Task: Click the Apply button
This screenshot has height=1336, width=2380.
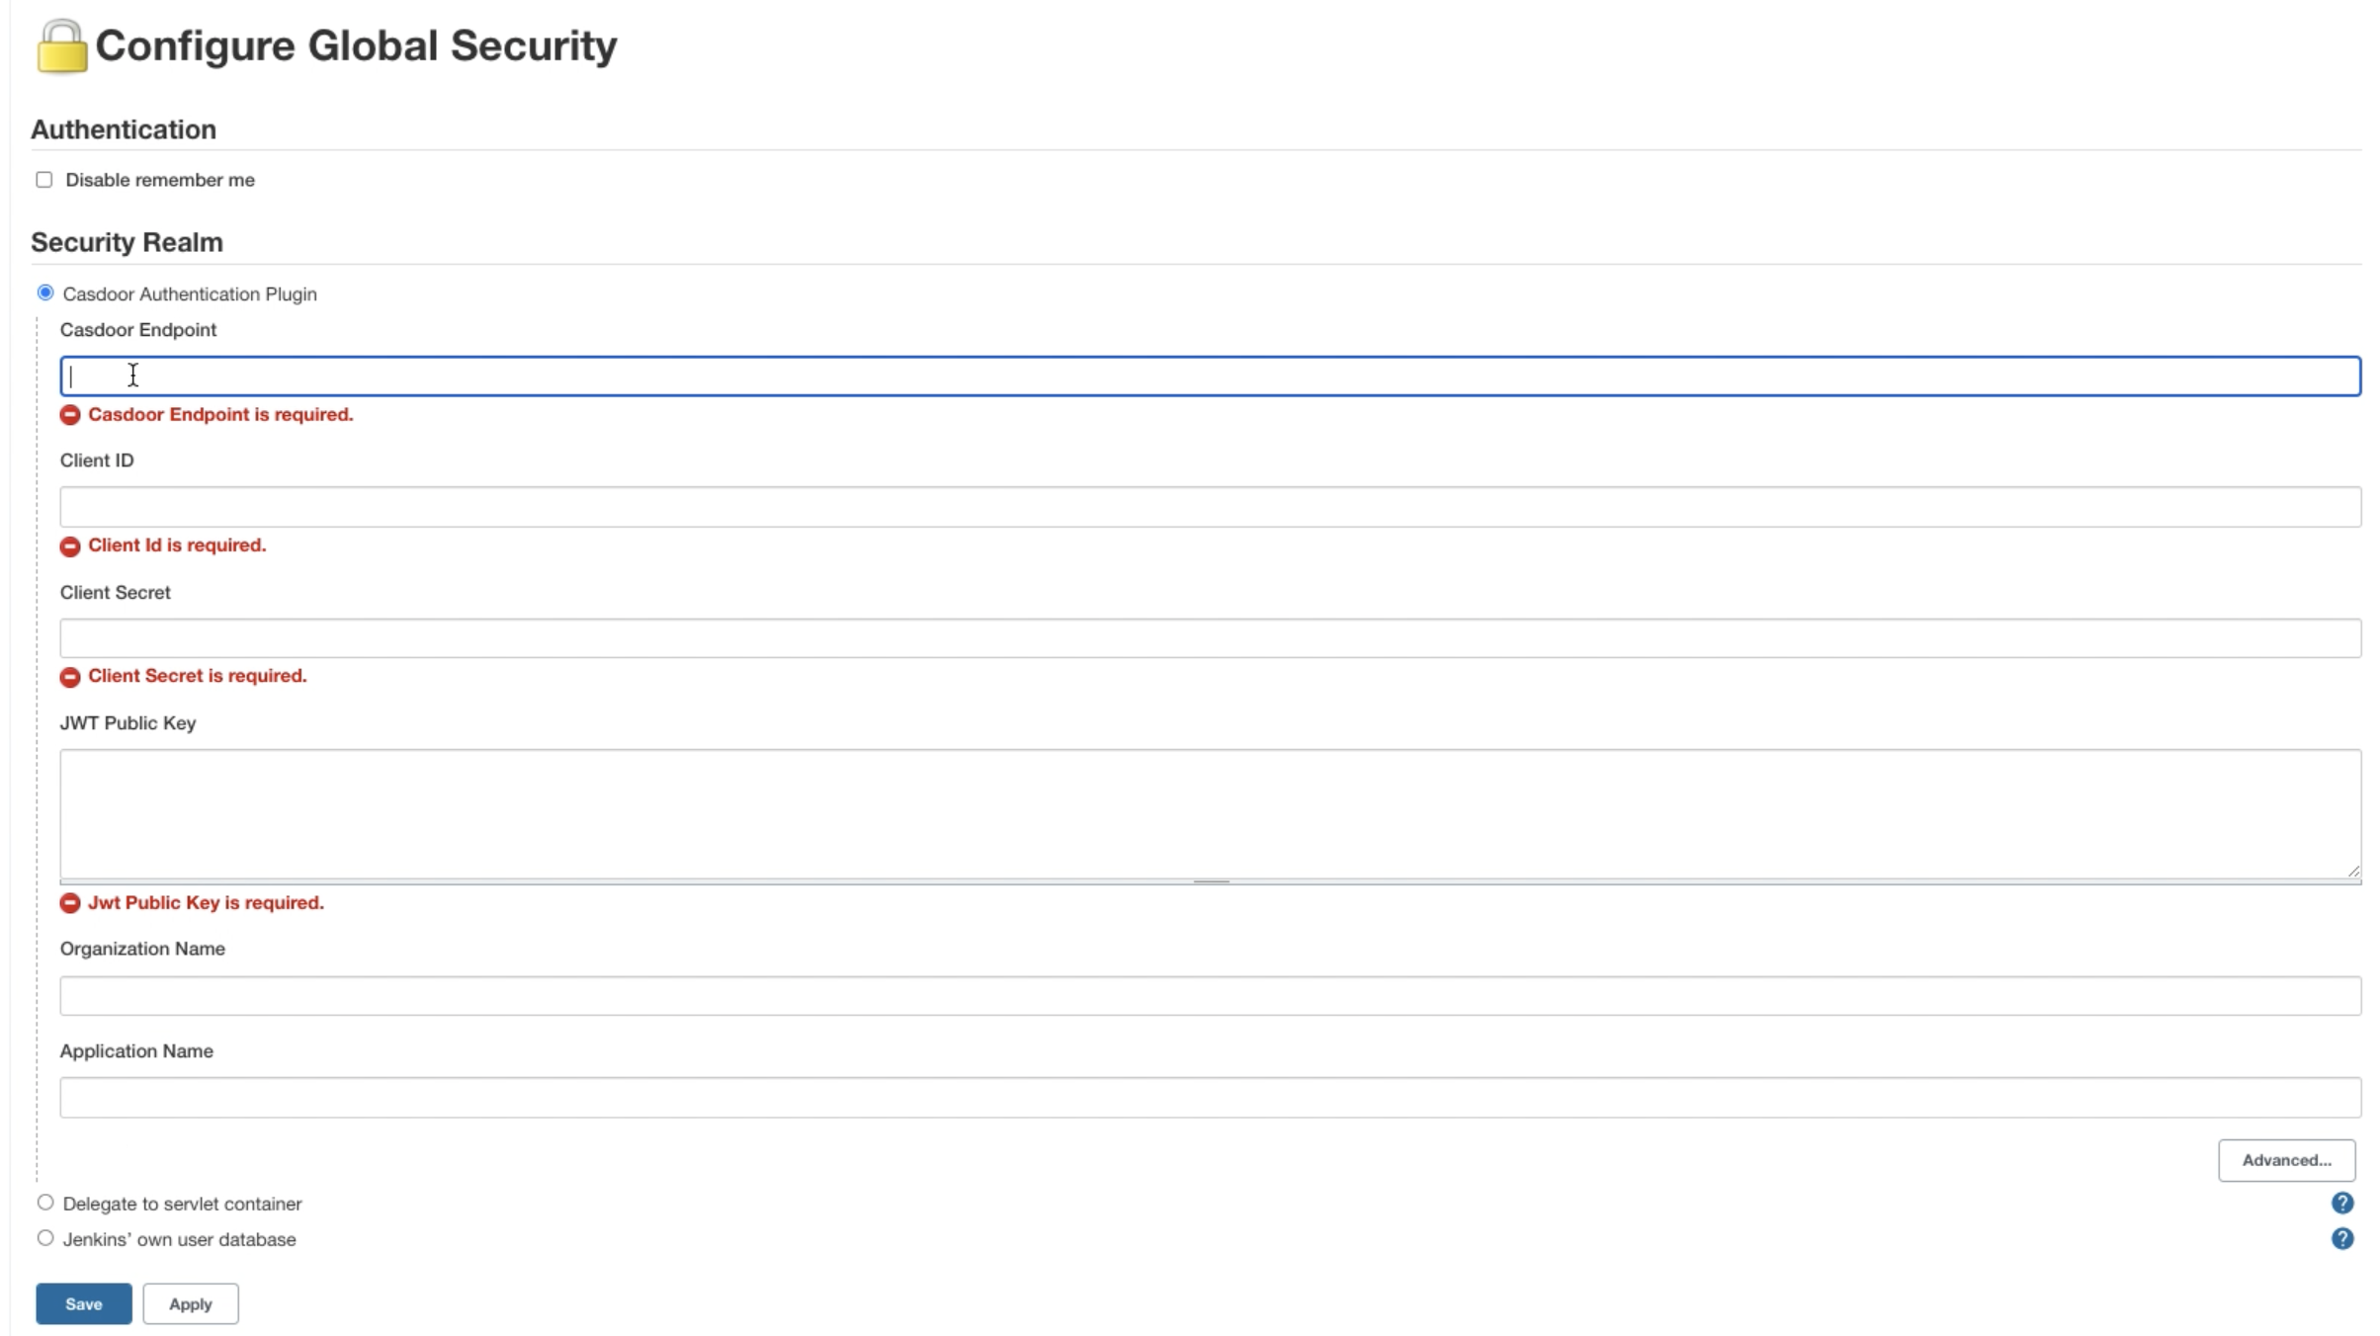Action: [190, 1303]
